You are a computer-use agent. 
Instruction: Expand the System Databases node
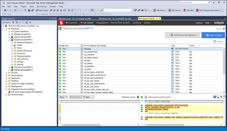[x=9, y=31]
